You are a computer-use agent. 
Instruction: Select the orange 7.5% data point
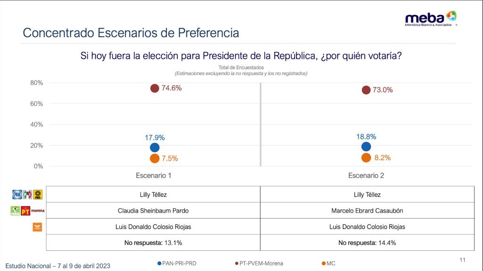[155, 158]
